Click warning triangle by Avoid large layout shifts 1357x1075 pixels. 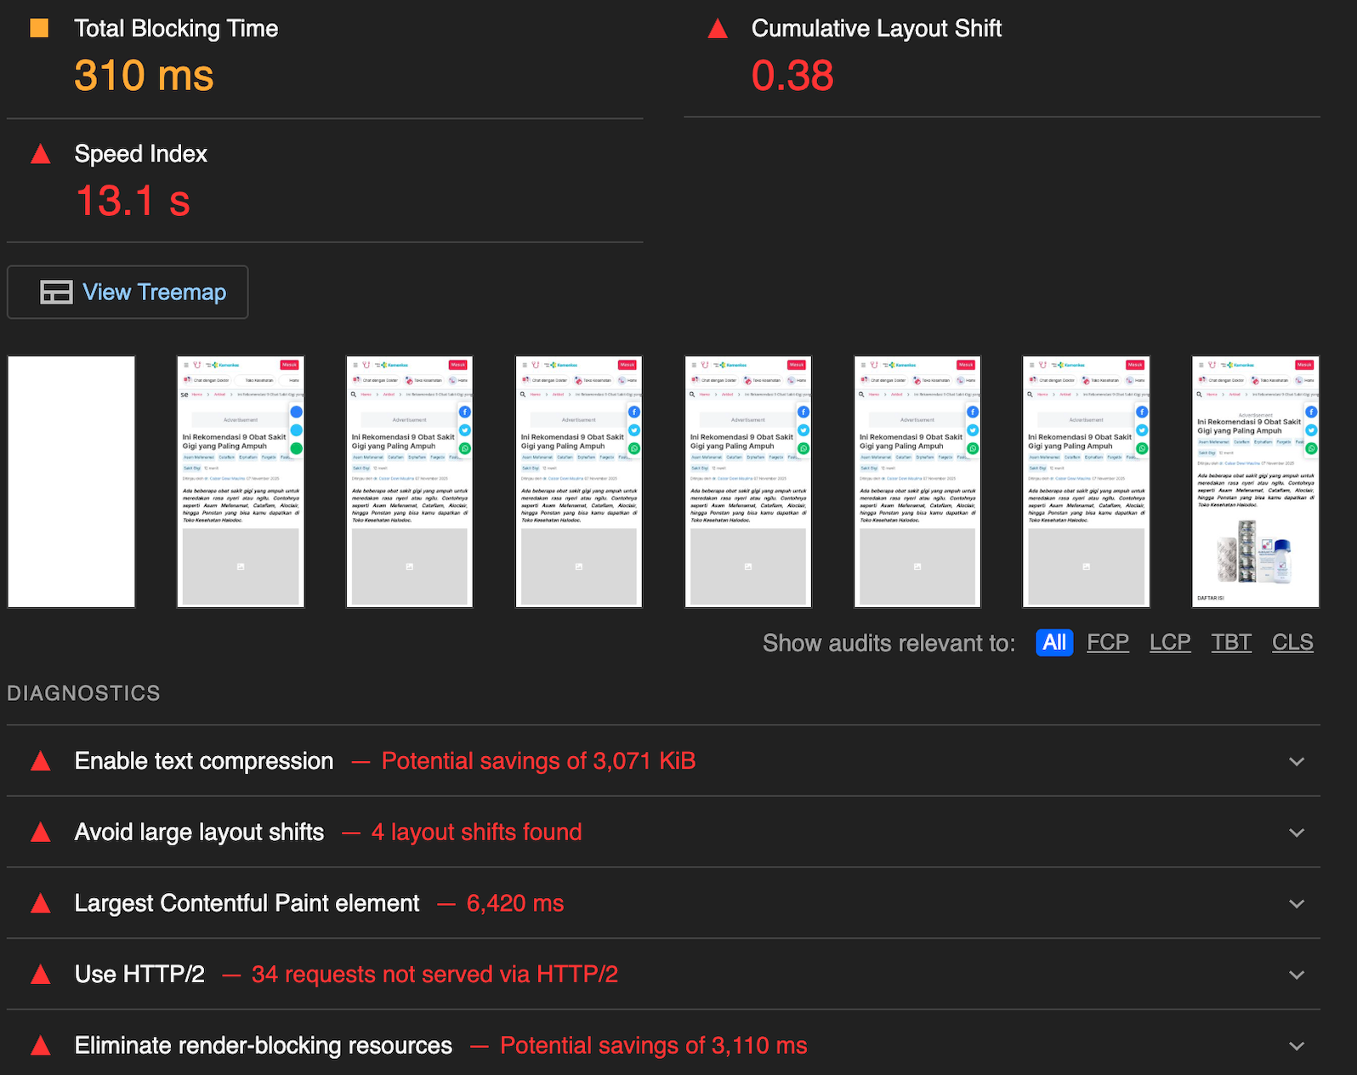coord(40,833)
